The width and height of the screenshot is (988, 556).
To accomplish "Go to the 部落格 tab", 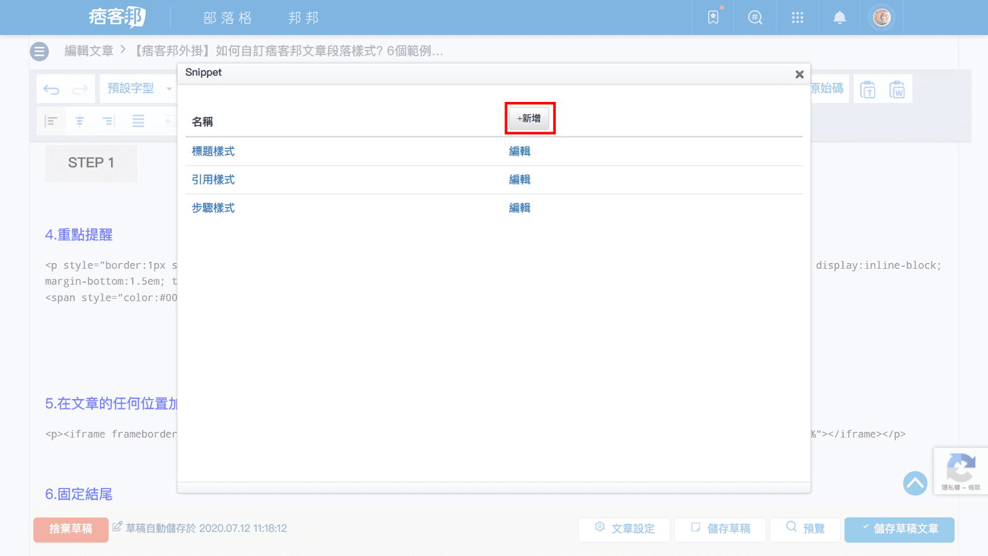I will [x=228, y=18].
